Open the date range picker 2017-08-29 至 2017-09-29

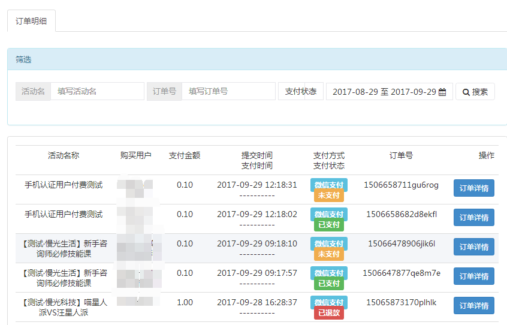coord(384,92)
